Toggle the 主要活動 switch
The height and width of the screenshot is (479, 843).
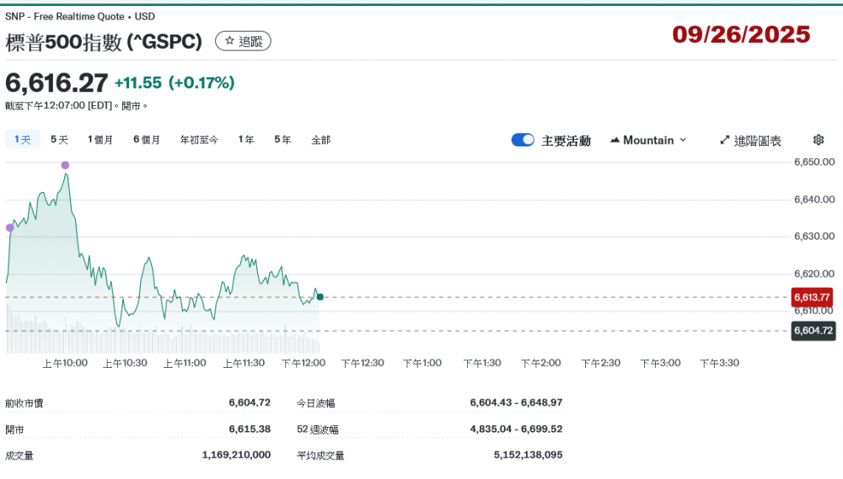pyautogui.click(x=523, y=140)
